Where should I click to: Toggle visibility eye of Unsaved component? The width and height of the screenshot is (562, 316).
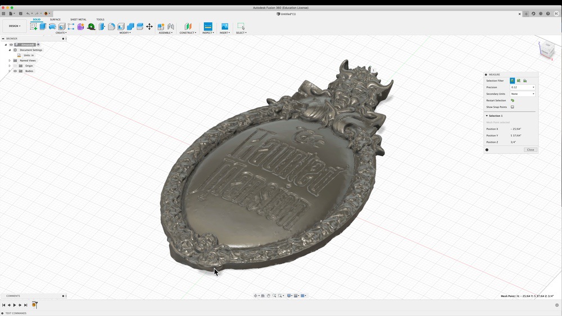tap(11, 45)
